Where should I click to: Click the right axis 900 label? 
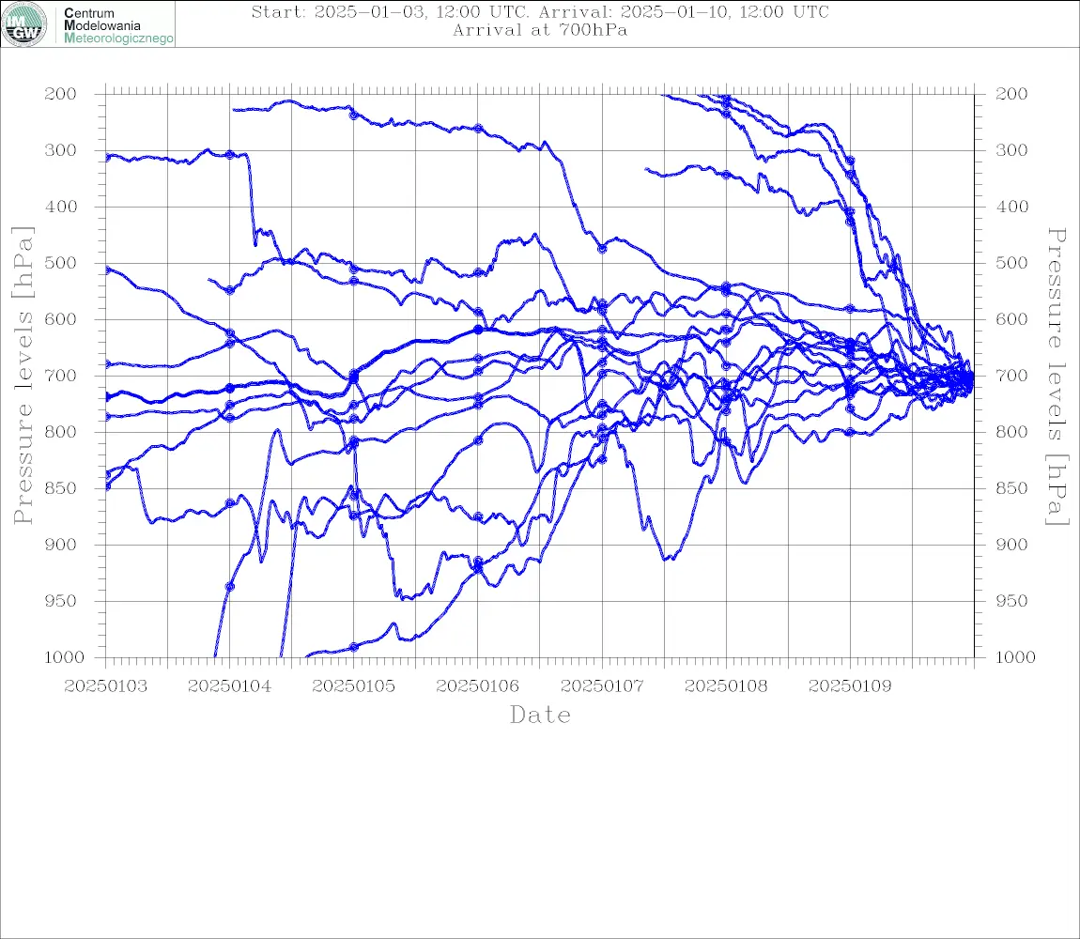click(1011, 545)
